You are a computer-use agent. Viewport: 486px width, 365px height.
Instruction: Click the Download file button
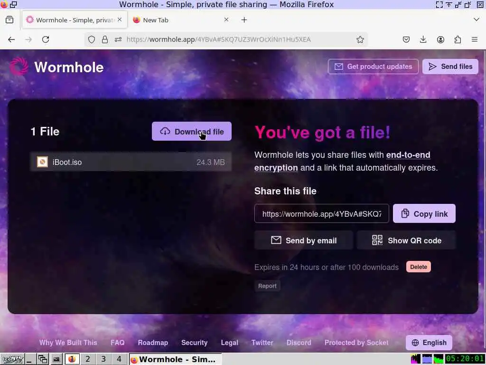click(x=192, y=131)
